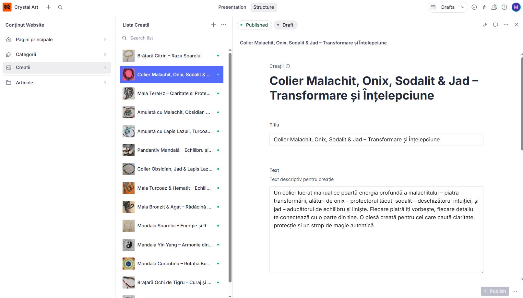Click the lightning bolt activity icon
The width and height of the screenshot is (523, 298).
(484, 7)
